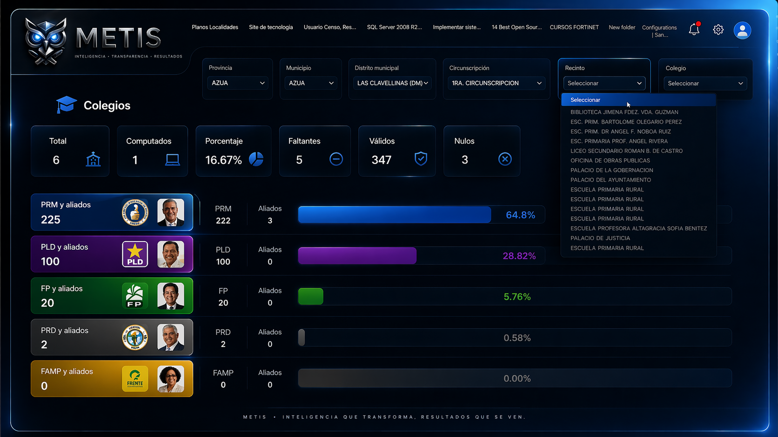
Task: Open the Provincia dropdown showing AZUA
Action: coord(237,83)
